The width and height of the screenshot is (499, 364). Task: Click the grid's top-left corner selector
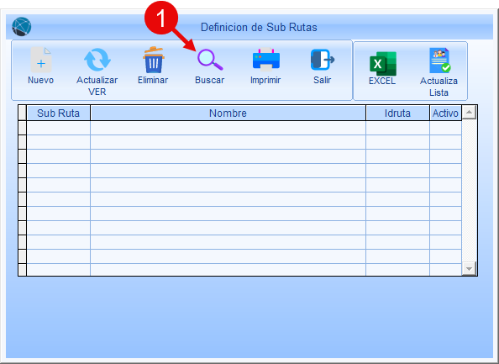pos(23,113)
